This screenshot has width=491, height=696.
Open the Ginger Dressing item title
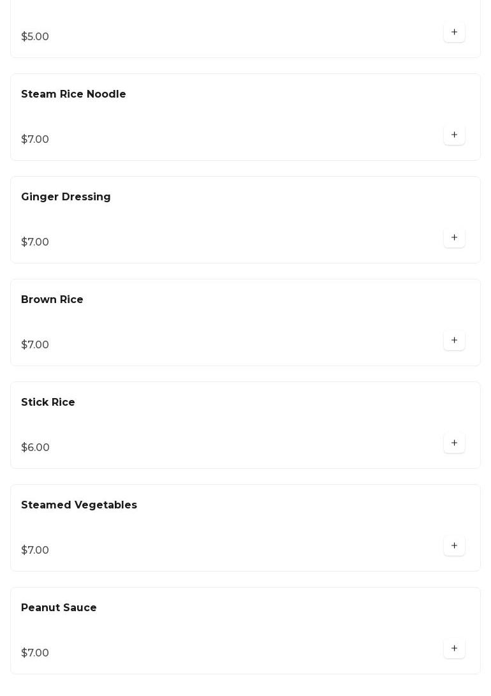[x=66, y=197]
